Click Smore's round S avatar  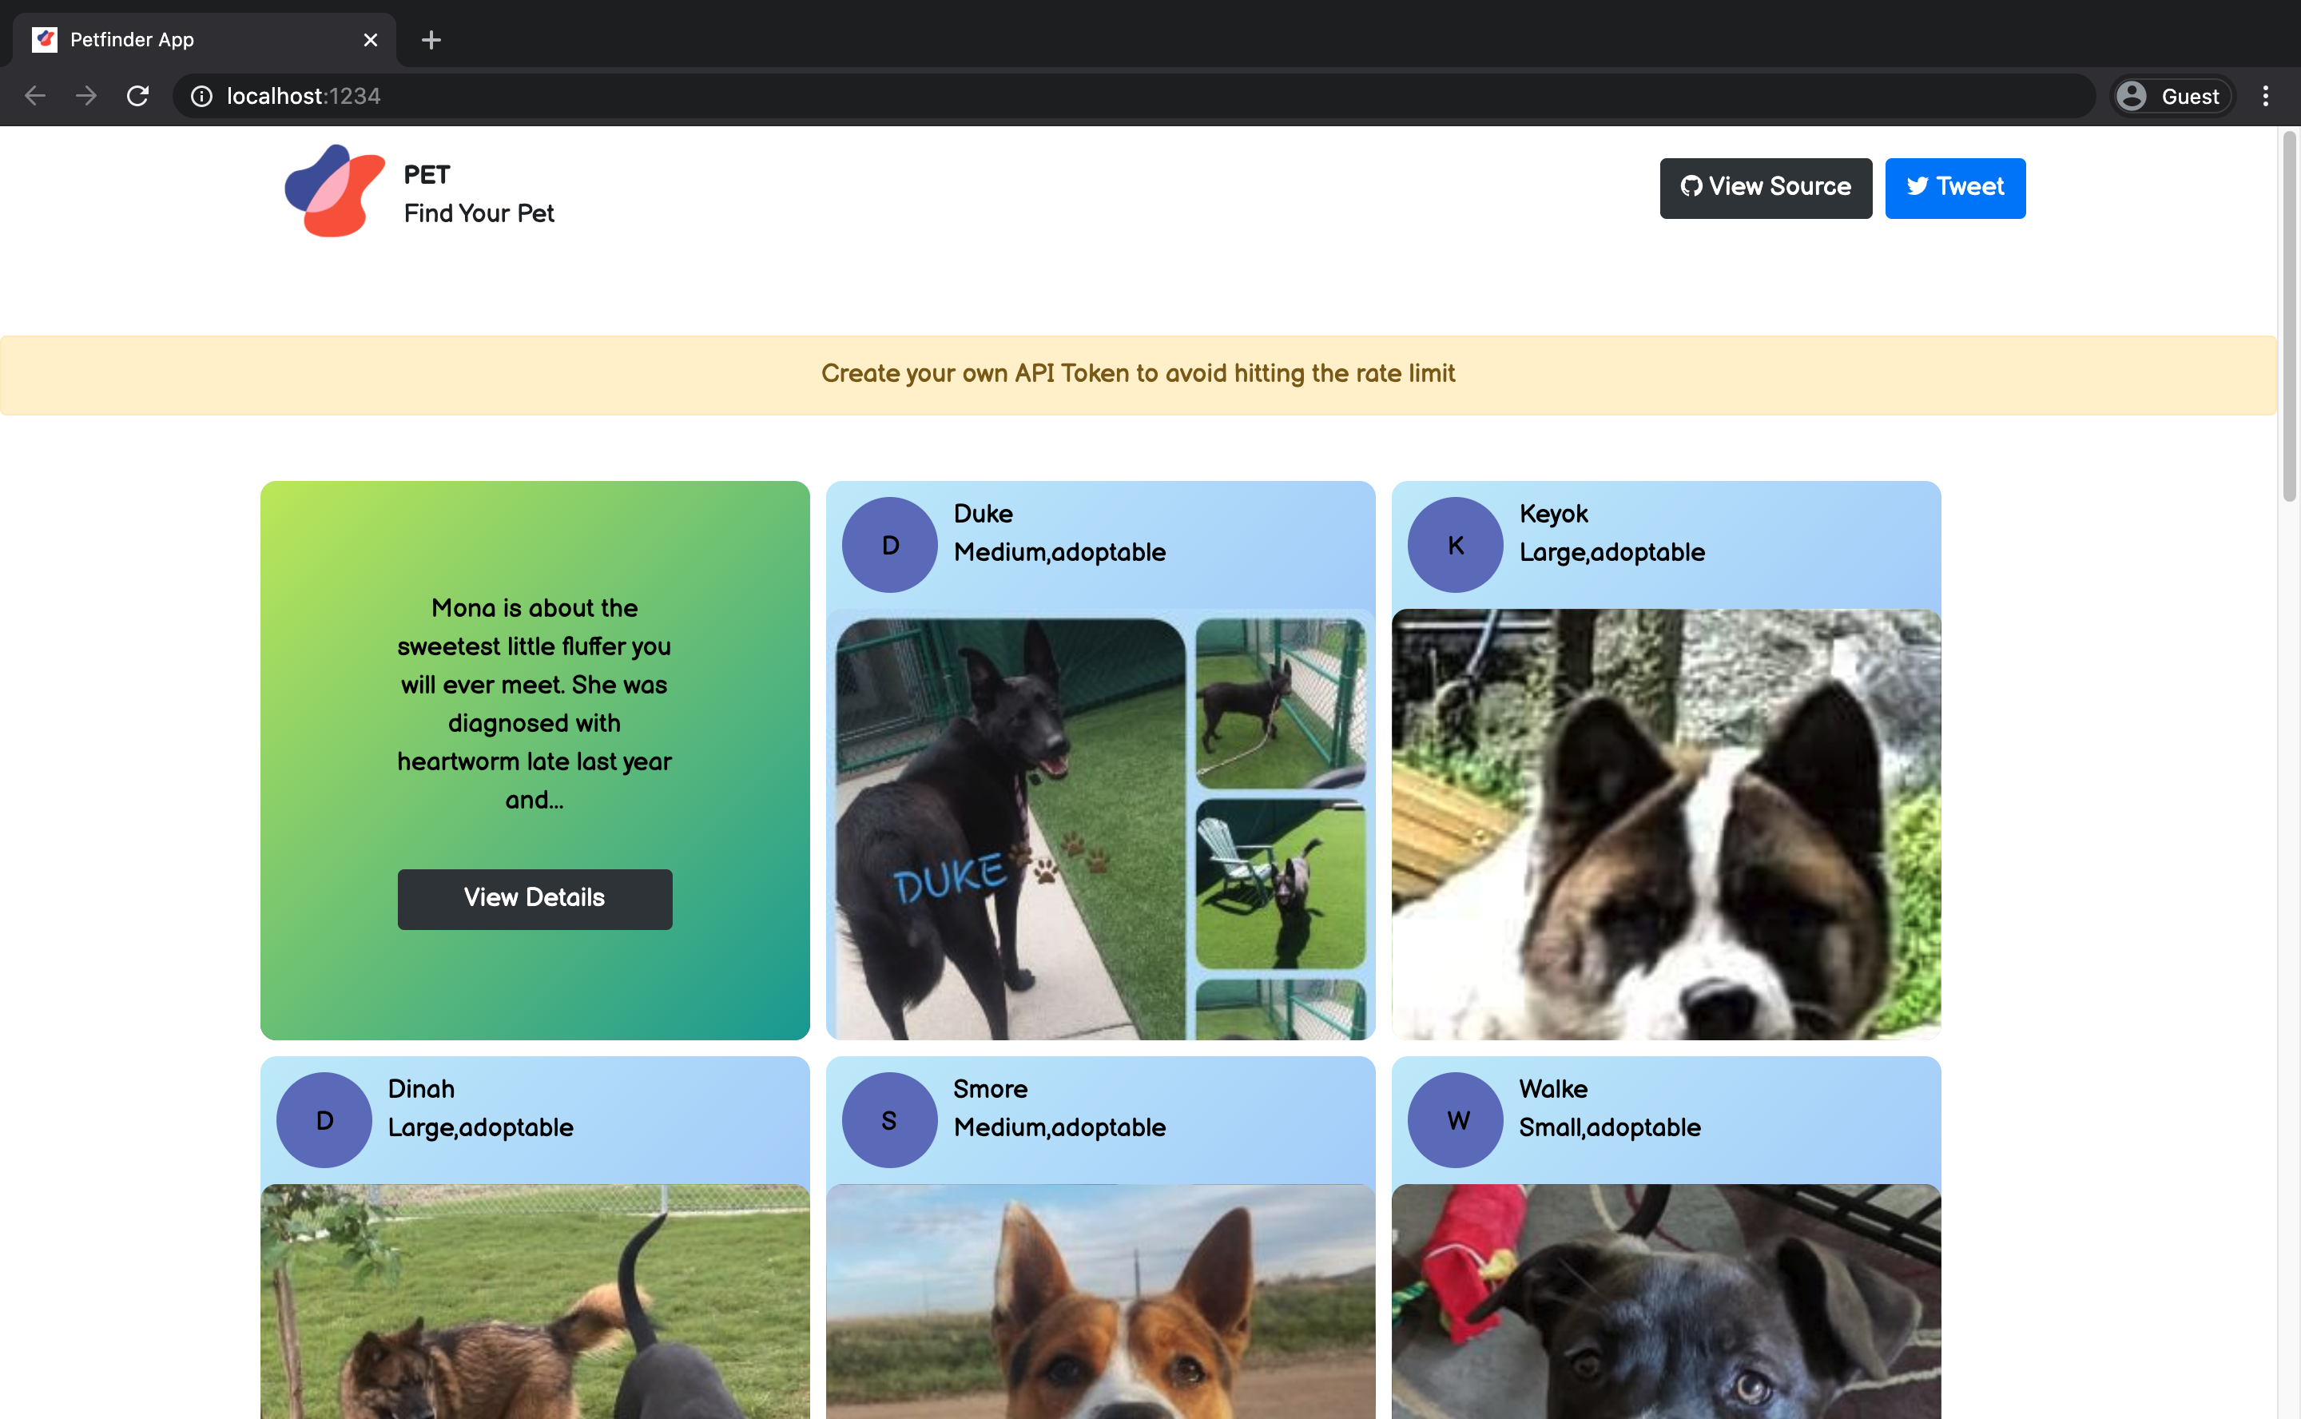coord(888,1119)
